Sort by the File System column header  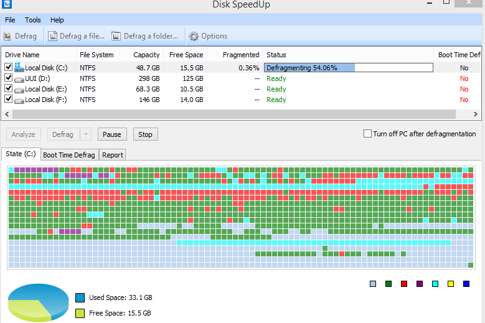coord(98,55)
